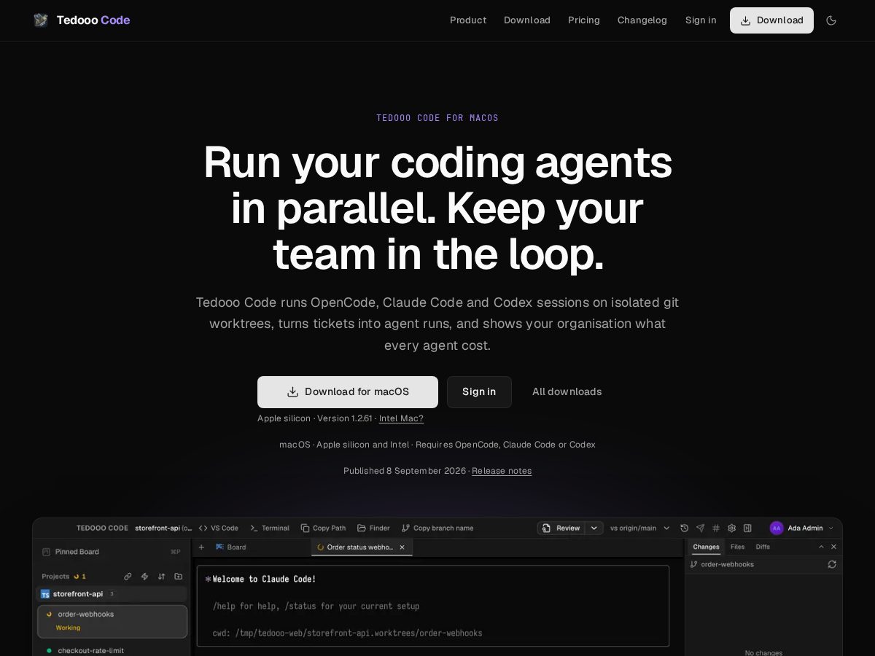Close the changes panel
Viewport: 875px width, 656px height.
[833, 547]
